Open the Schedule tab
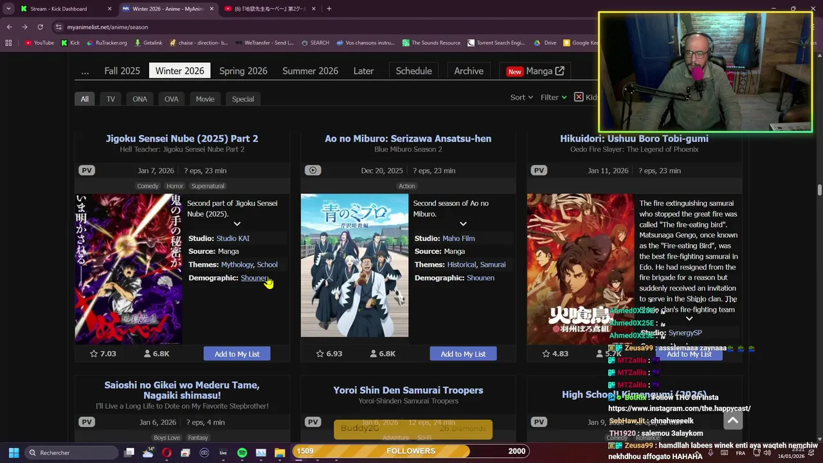The width and height of the screenshot is (823, 463). tap(413, 71)
